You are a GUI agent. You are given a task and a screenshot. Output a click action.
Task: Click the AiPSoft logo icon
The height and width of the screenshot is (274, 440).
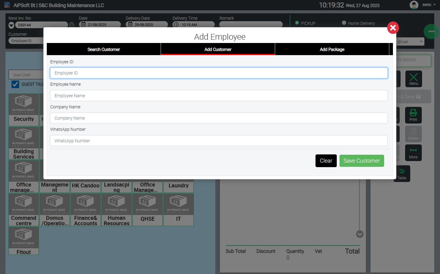click(7, 5)
